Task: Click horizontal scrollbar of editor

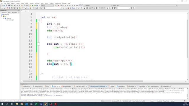Action: click(83, 81)
